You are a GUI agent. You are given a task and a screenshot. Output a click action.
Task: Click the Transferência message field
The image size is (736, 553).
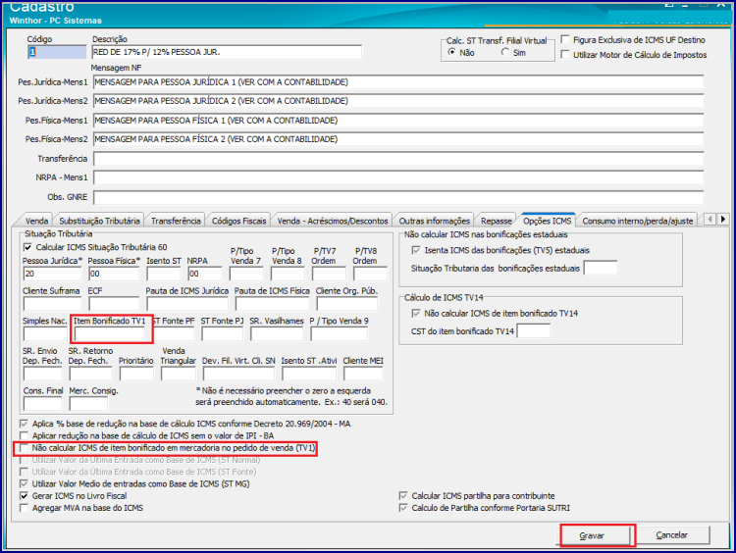pyautogui.click(x=398, y=159)
